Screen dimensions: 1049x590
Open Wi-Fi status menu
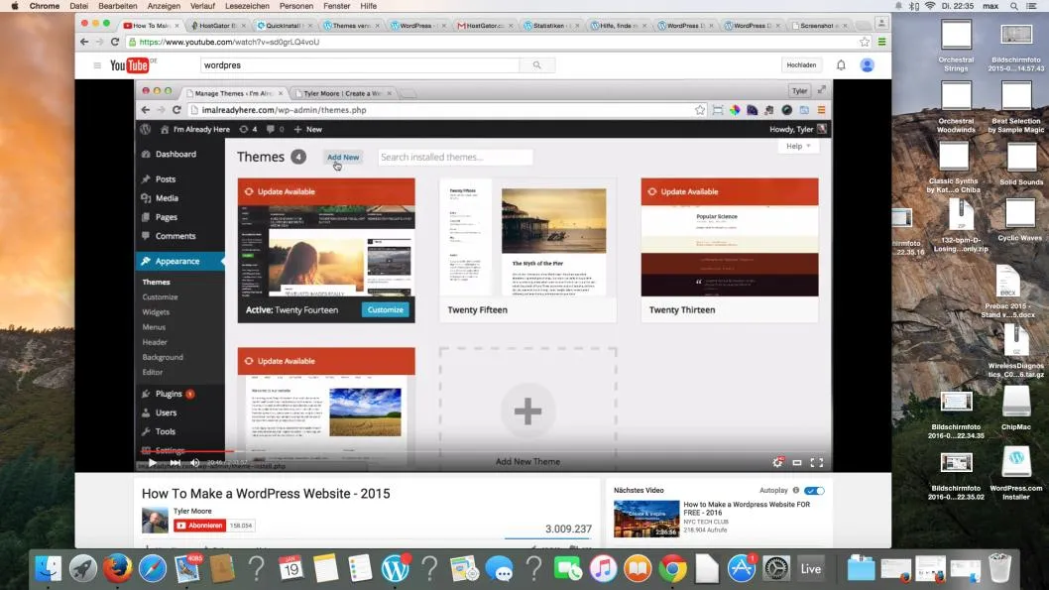(930, 6)
